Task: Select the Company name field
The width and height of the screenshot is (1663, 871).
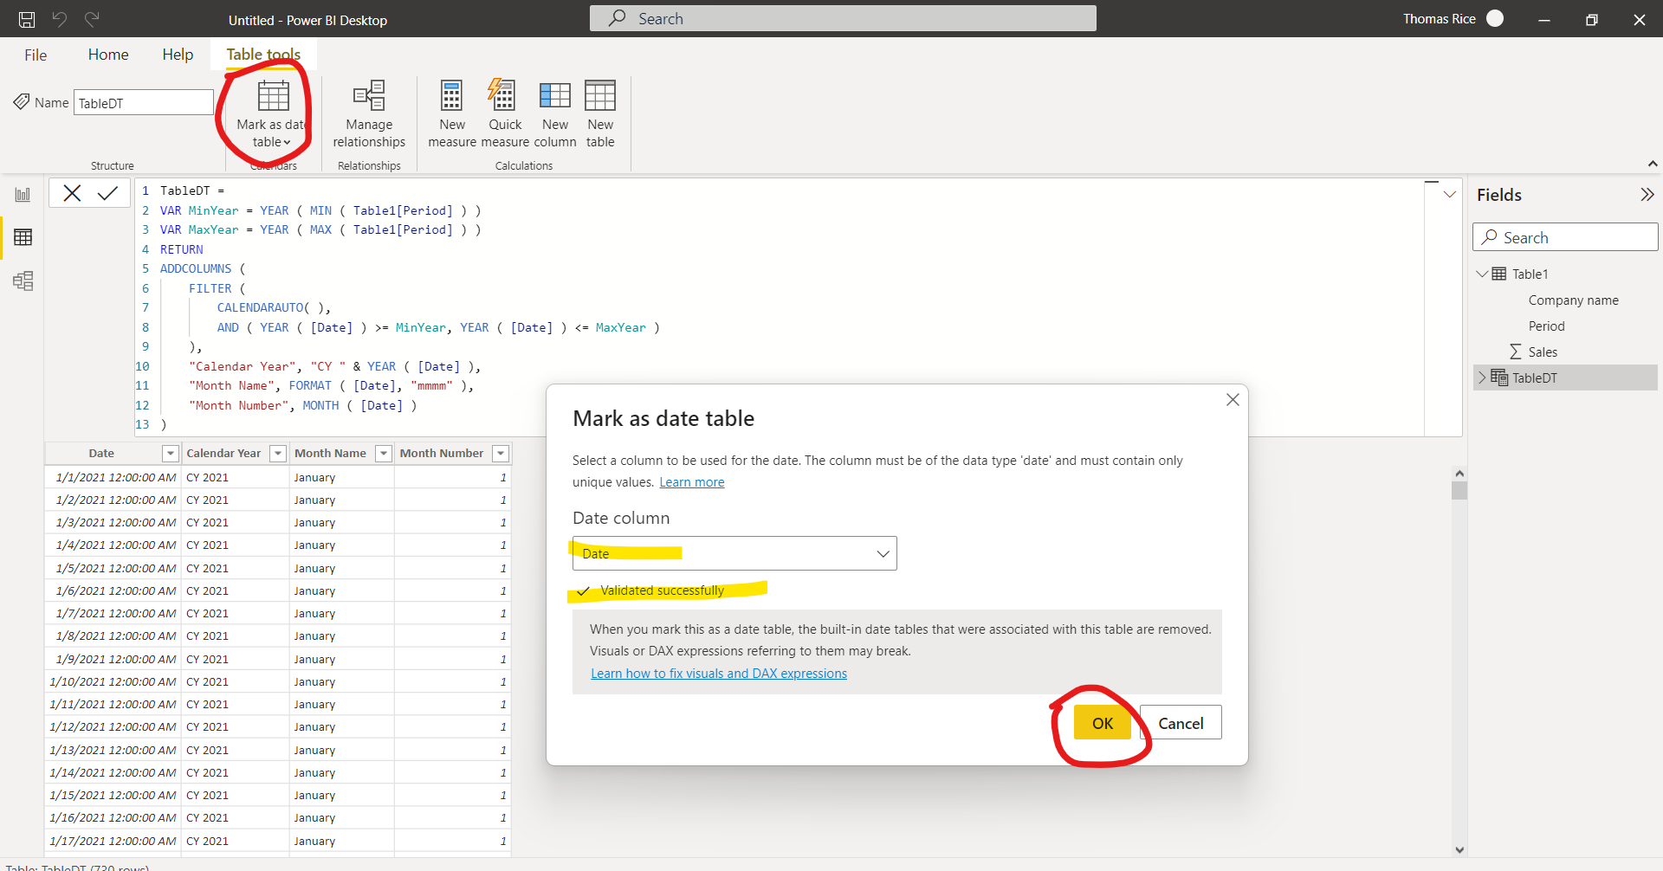Action: pyautogui.click(x=1573, y=300)
